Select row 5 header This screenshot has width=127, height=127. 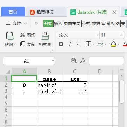[6, 104]
